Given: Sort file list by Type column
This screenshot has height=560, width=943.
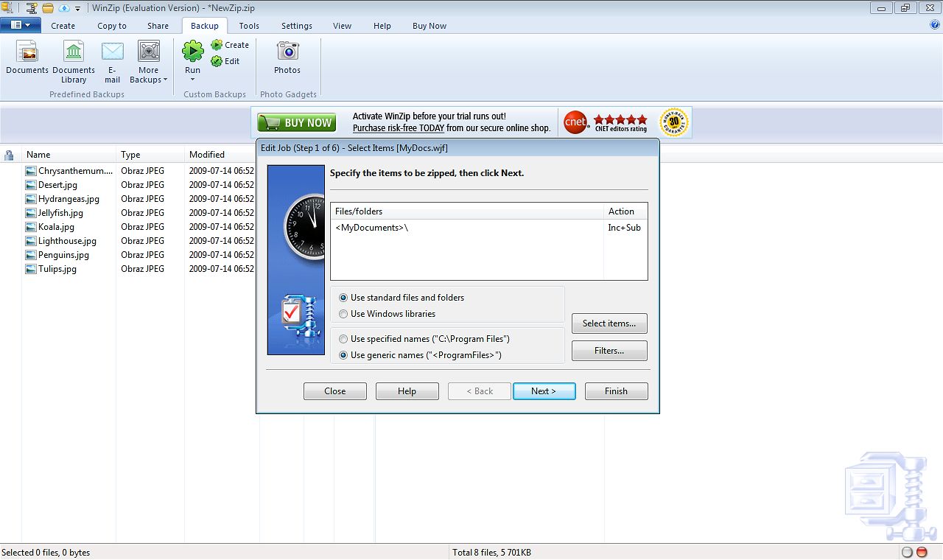Looking at the screenshot, I should click(x=150, y=155).
